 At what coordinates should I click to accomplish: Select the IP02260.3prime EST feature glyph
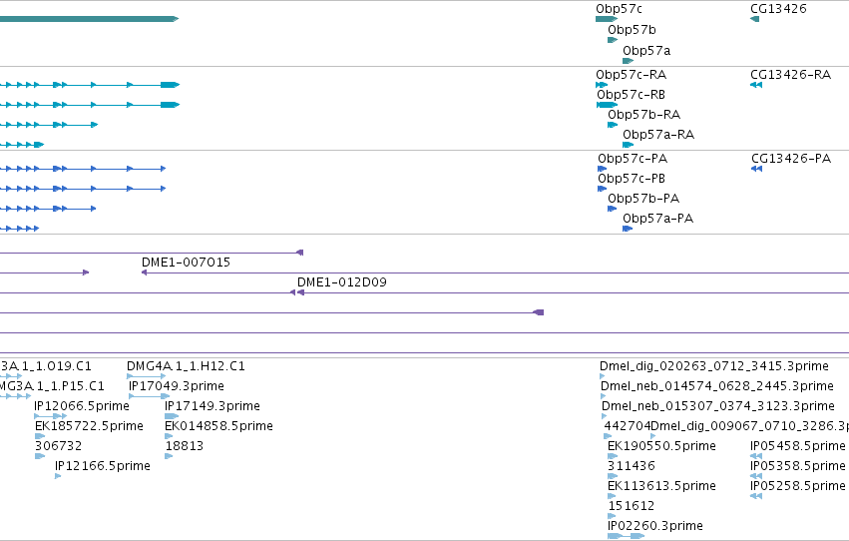[x=626, y=536]
